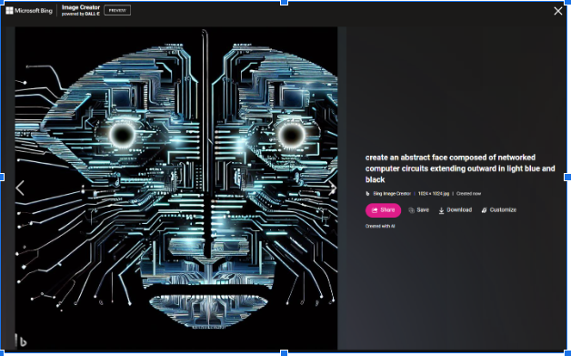This screenshot has width=571, height=356.
Task: Open the Image Creator title link
Action: click(81, 10)
